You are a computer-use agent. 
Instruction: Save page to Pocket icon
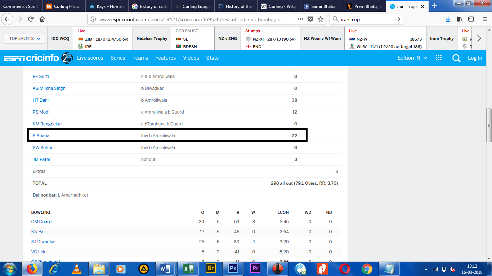point(311,19)
